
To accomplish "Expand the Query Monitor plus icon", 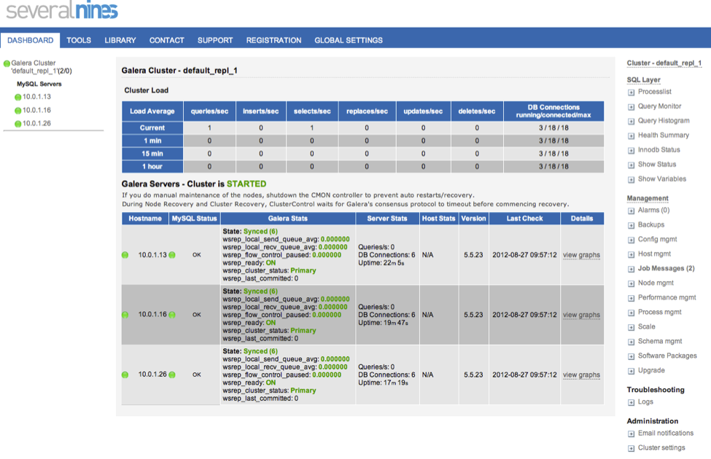I will point(631,107).
